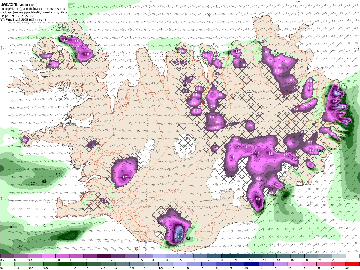Select the bright pink 0.5 swatch in top legend row
This screenshot has height=270, width=360.
pyautogui.click(x=48, y=256)
